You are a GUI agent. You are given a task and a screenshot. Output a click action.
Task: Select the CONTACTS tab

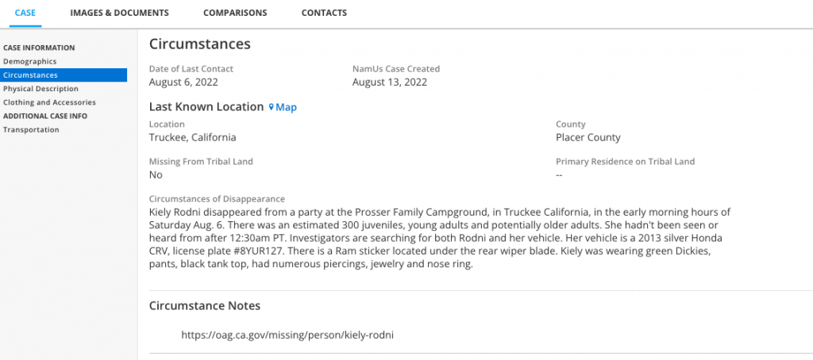coord(324,13)
